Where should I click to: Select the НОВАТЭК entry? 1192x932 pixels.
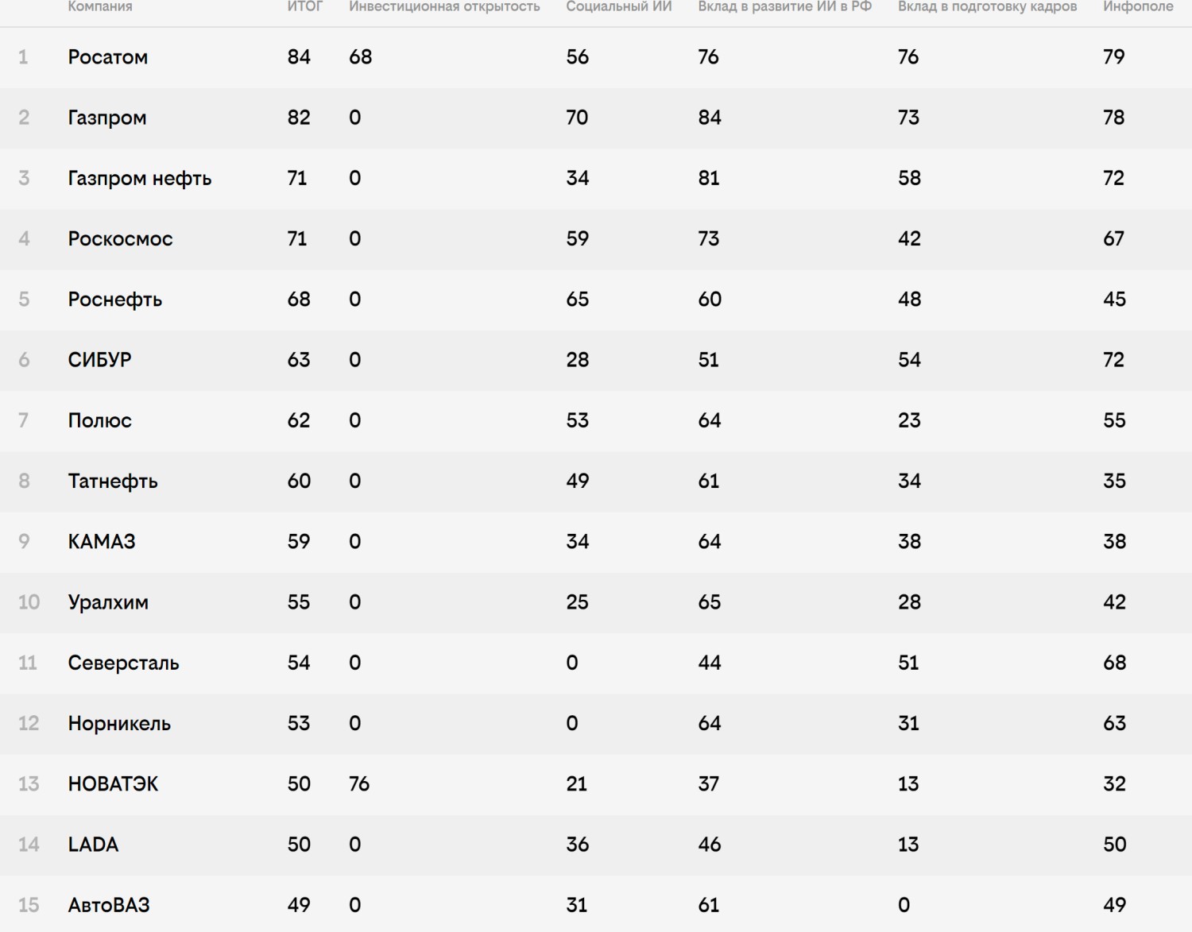coord(114,783)
